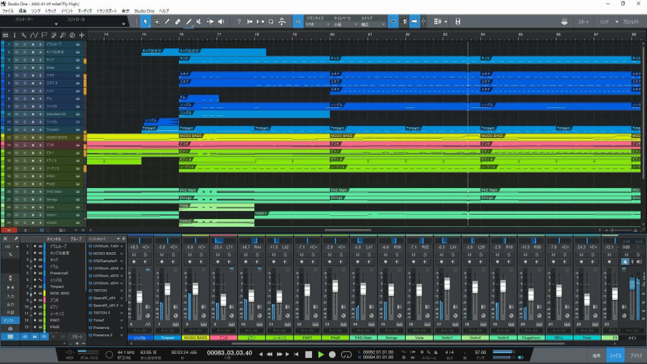647x364 pixels.
Task: Open the Studio One menu
Action: click(x=144, y=11)
